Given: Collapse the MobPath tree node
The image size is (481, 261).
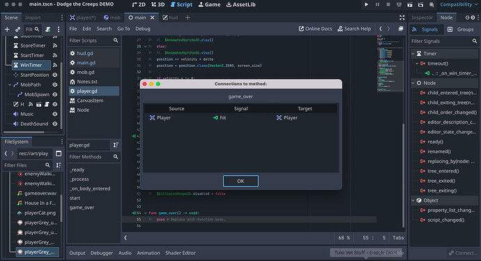Looking at the screenshot, I should click(10, 84).
